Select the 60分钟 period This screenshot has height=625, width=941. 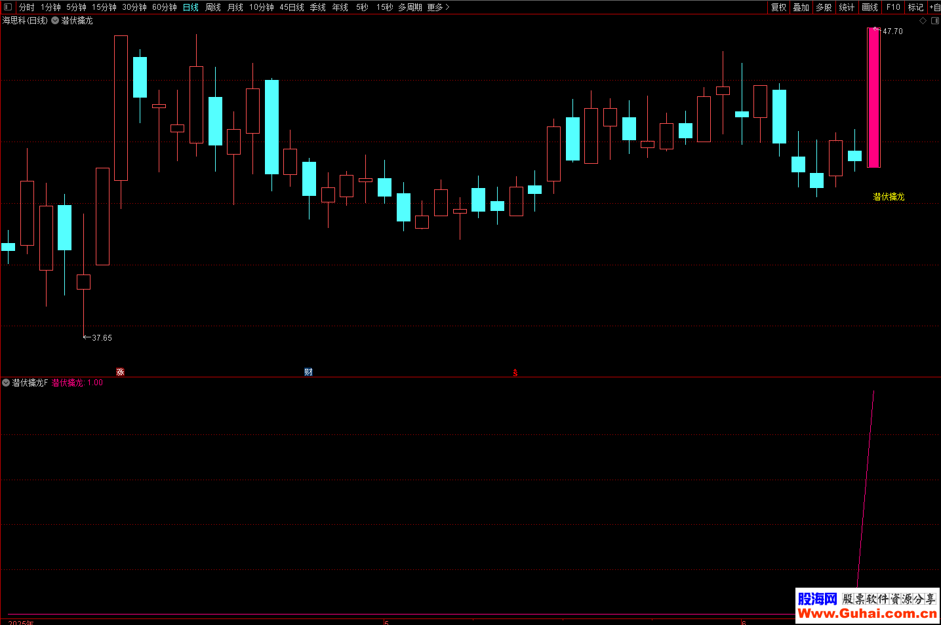click(165, 7)
